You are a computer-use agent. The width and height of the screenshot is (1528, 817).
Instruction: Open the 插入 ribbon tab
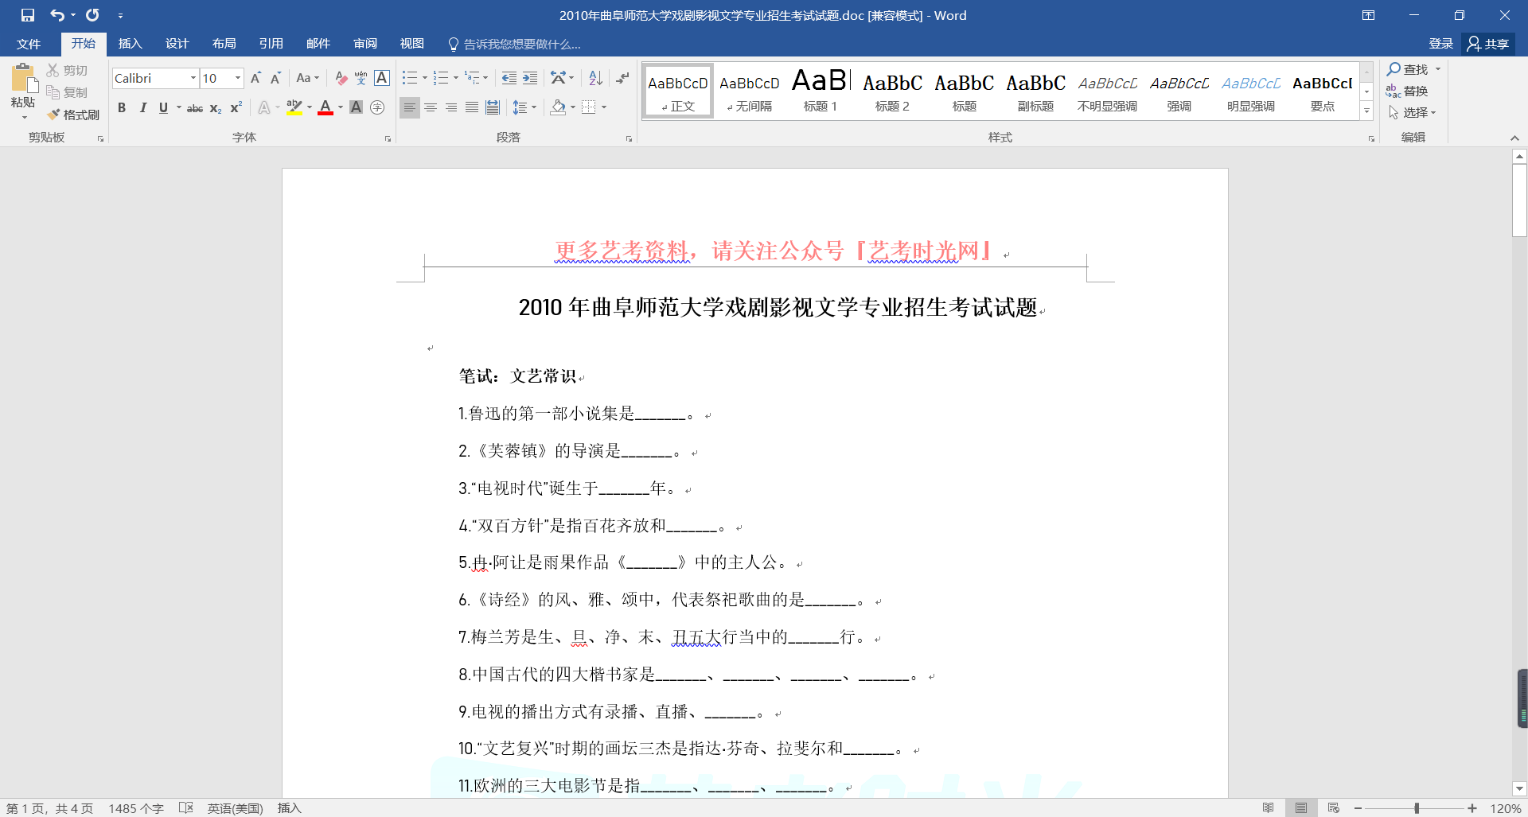pyautogui.click(x=130, y=44)
